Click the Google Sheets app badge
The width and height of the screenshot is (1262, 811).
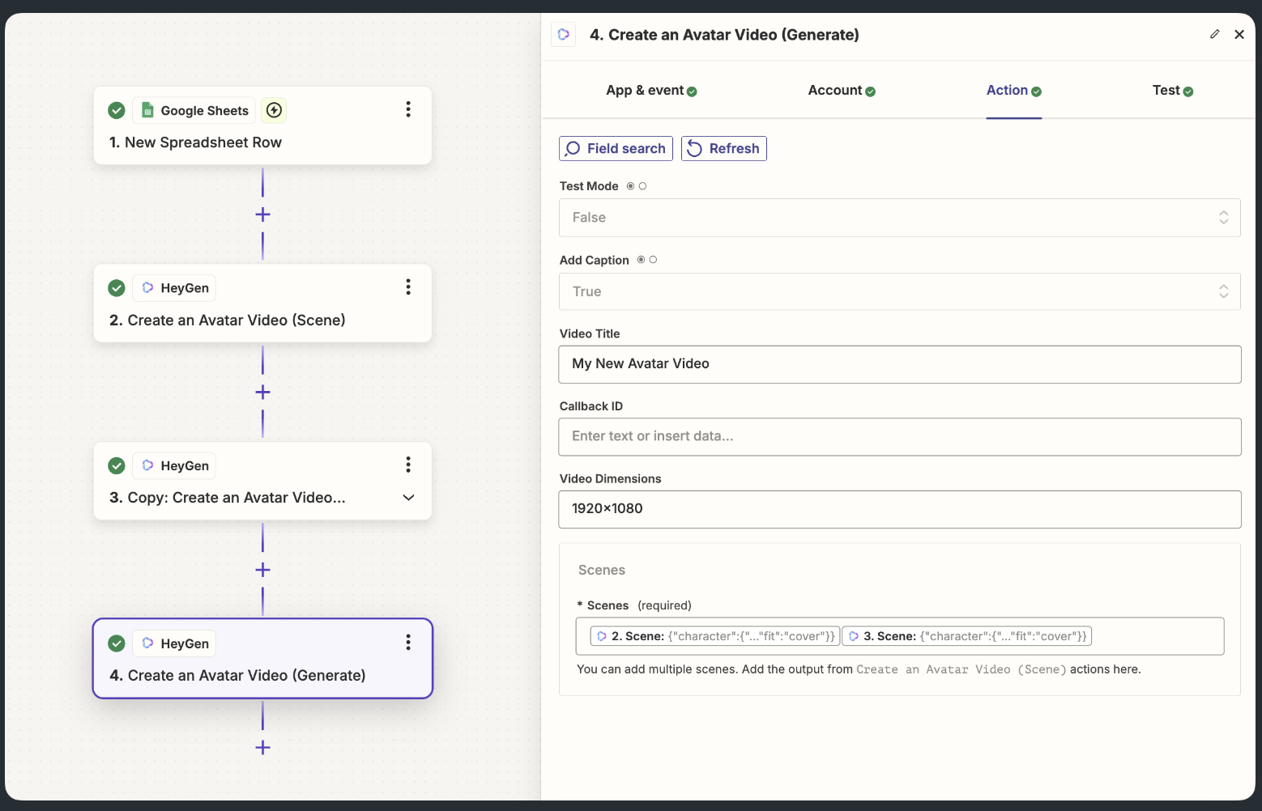click(194, 110)
